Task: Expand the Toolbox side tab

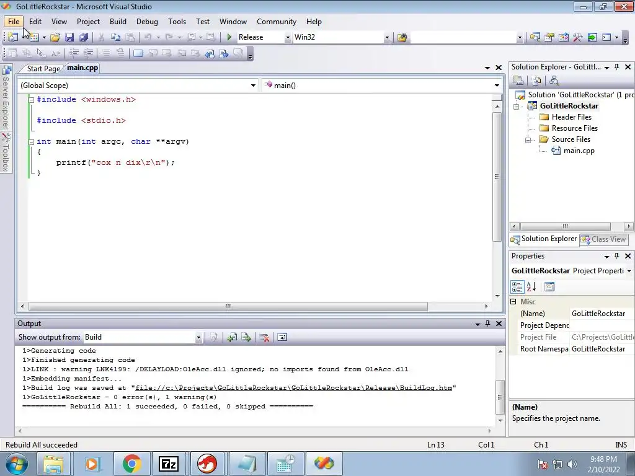Action: coord(6,153)
